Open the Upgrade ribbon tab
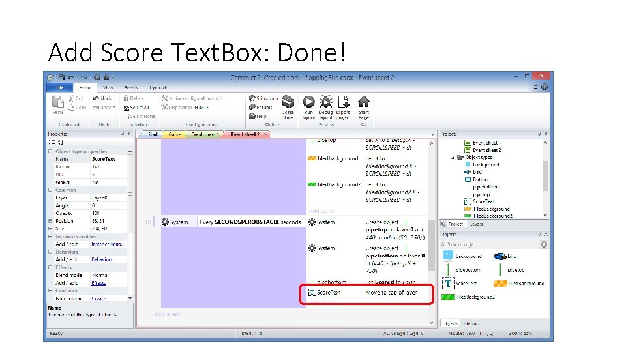Image resolution: width=626 pixels, height=352 pixels. click(158, 88)
